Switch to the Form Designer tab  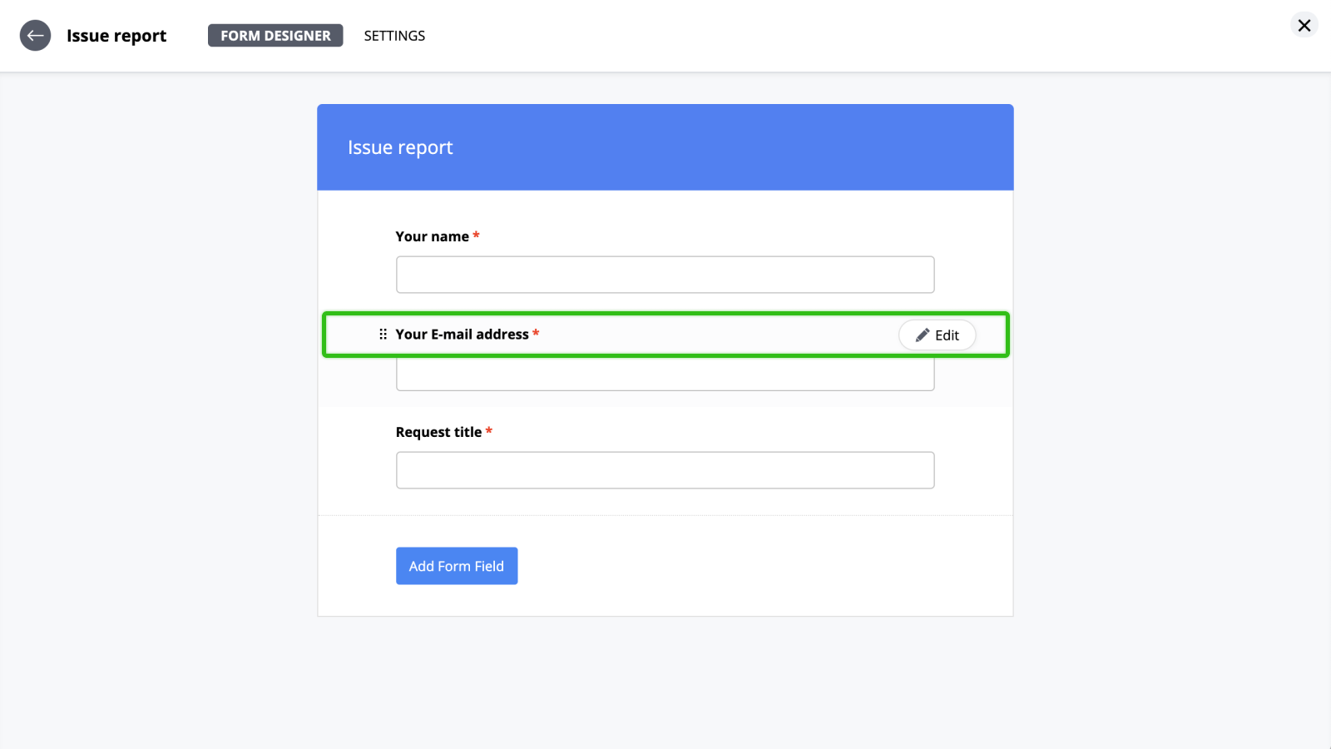[x=275, y=36]
